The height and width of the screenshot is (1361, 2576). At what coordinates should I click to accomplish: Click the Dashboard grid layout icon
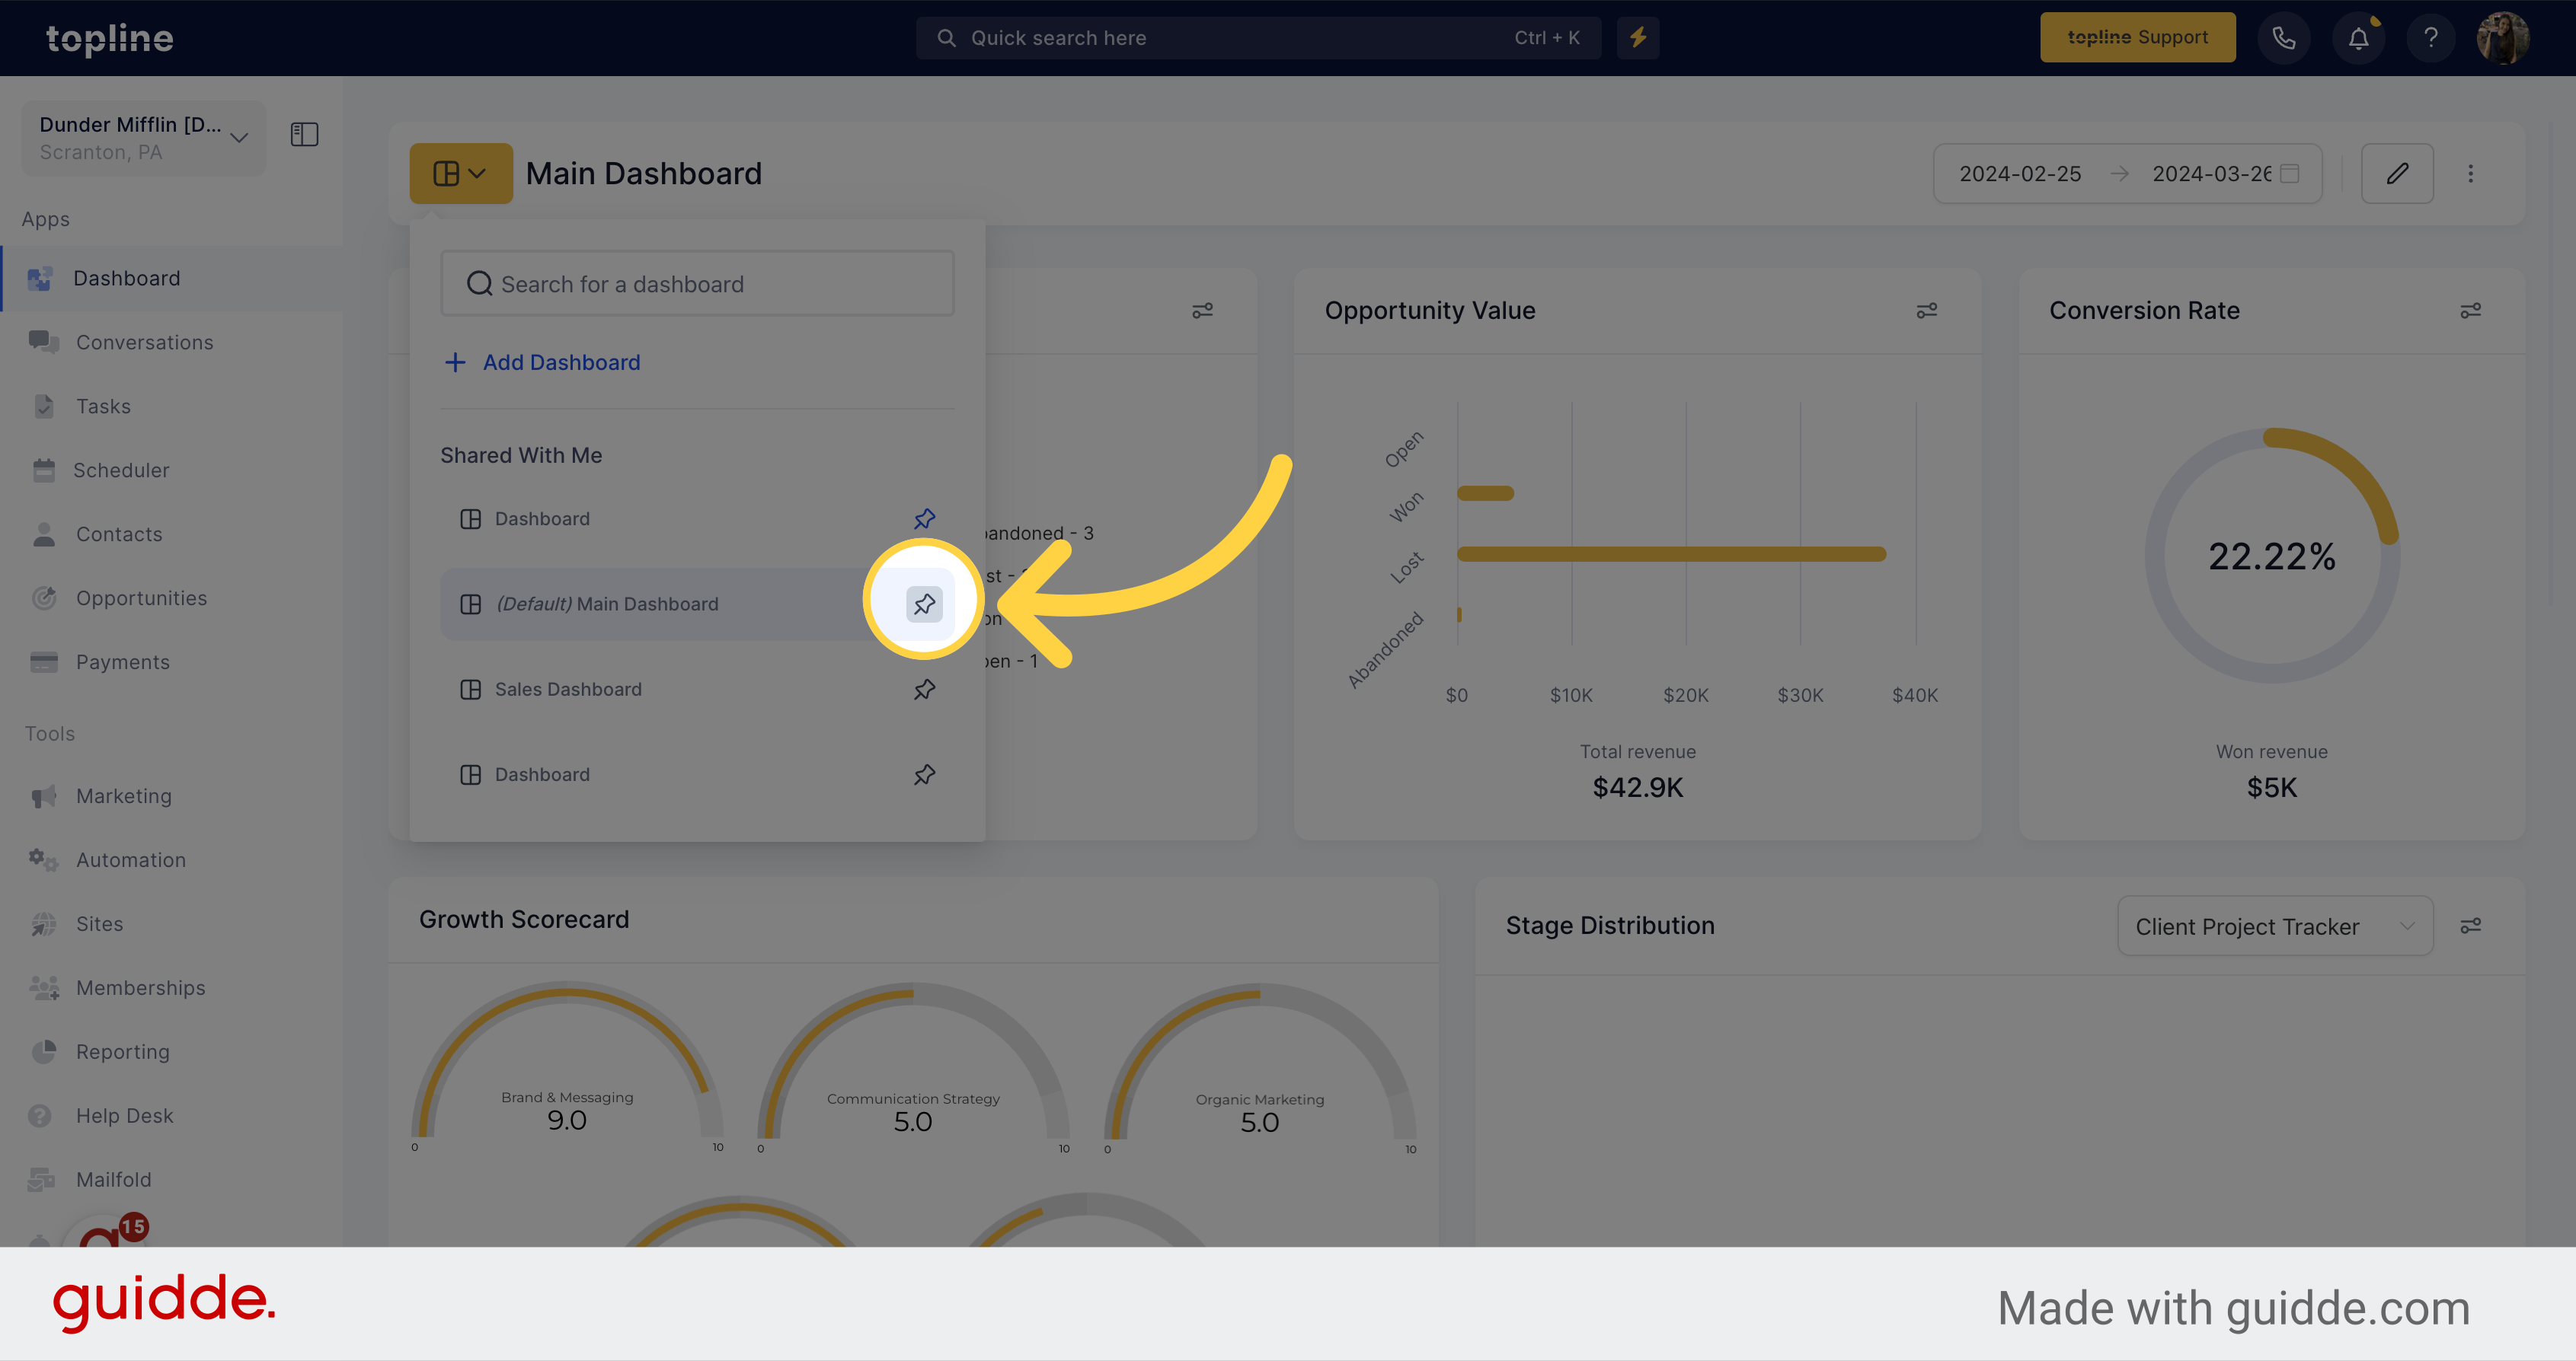coord(460,172)
